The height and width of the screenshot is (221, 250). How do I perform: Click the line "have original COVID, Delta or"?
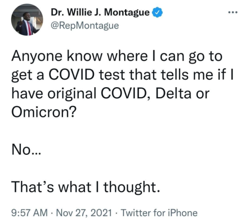point(110,94)
